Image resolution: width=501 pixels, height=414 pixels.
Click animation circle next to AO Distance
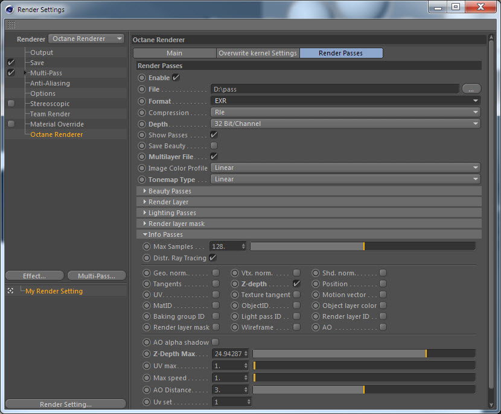point(147,390)
